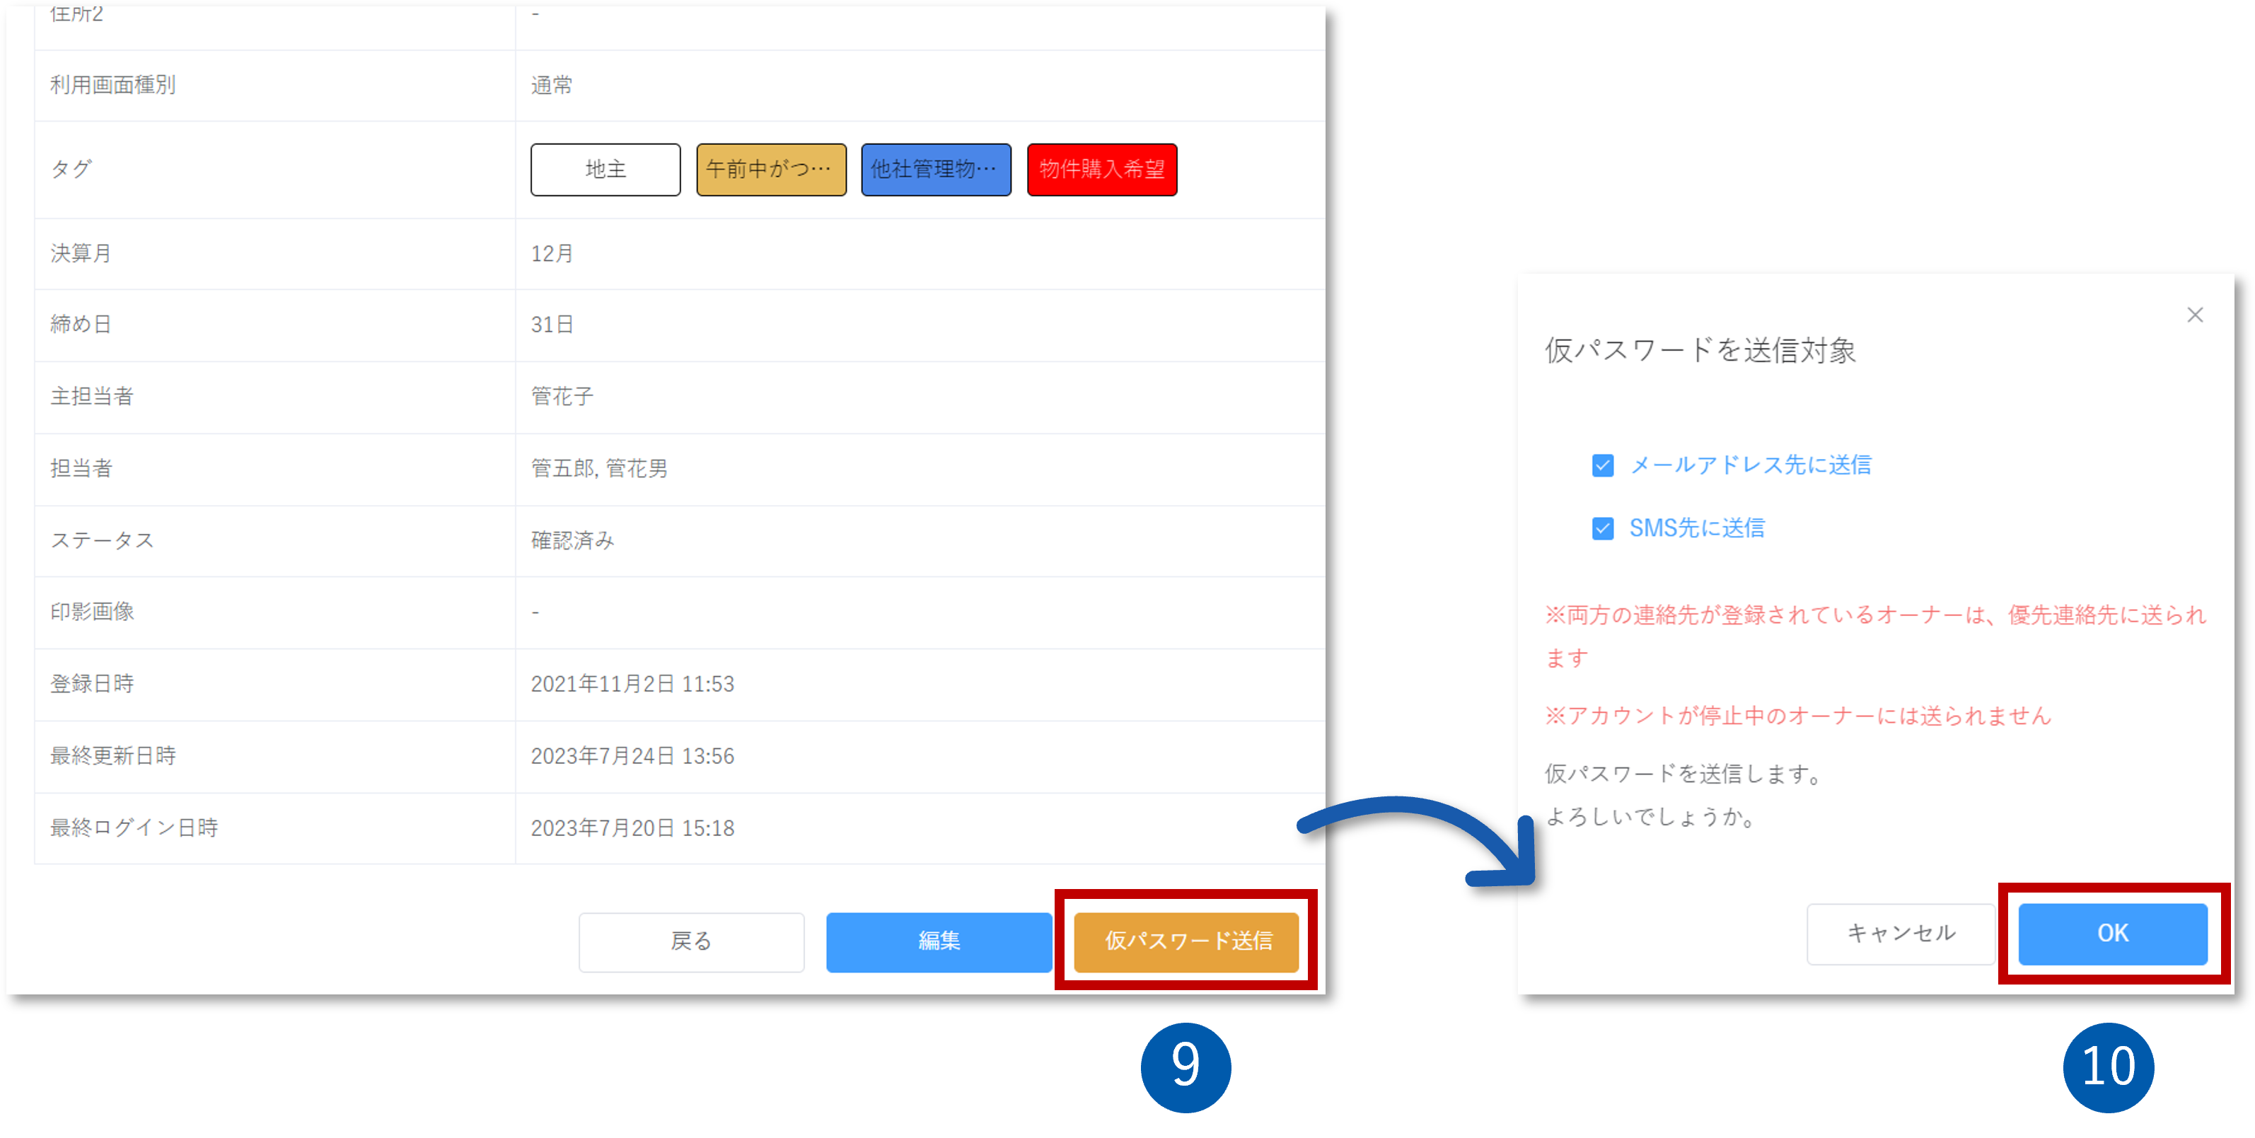This screenshot has height=1138, width=2255.
Task: Click the ステータス value 確認済み
Action: (572, 540)
